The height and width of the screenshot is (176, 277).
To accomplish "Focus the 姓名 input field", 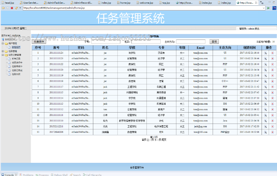I will point(146,41).
